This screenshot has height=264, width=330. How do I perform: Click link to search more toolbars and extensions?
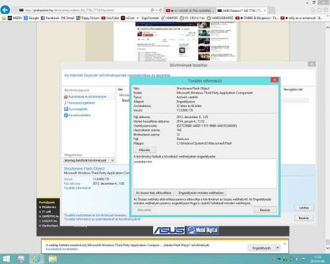tap(96, 215)
